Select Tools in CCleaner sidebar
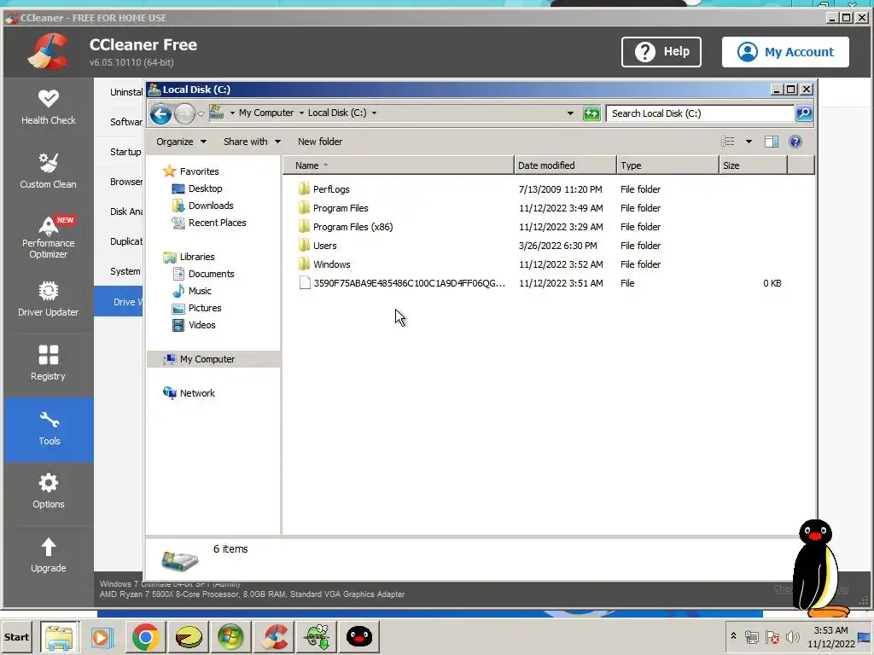The image size is (874, 655). tap(49, 429)
